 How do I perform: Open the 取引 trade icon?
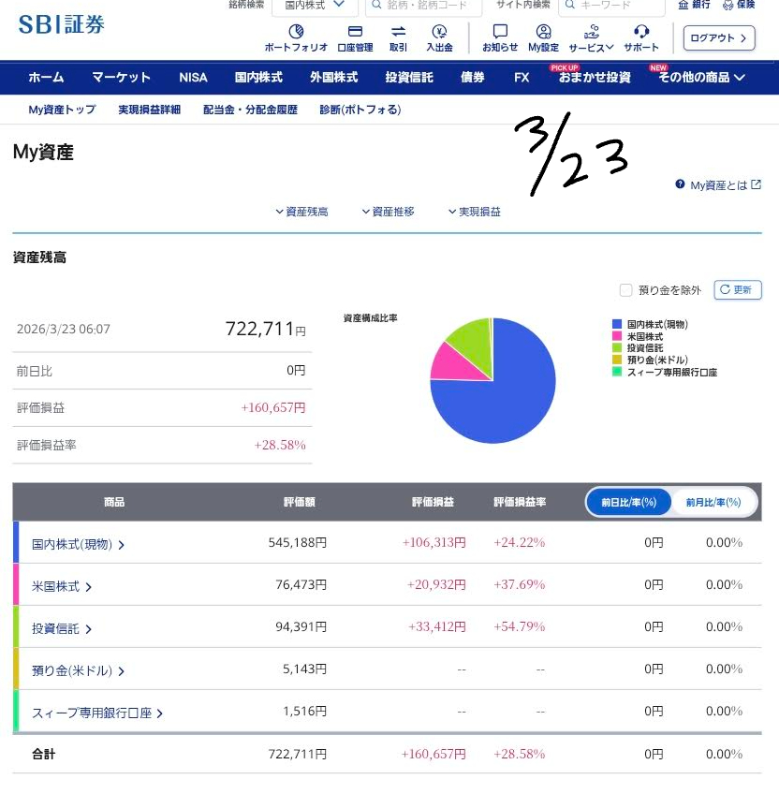tap(398, 37)
